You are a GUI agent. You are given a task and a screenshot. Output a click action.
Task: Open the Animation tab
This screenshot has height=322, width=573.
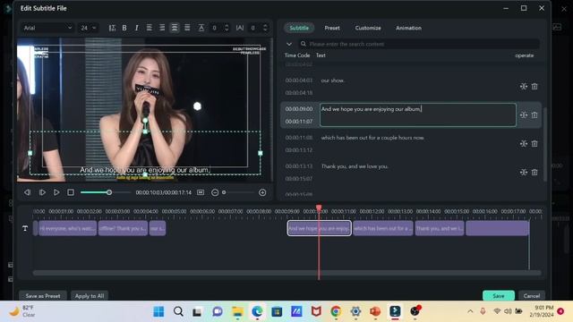pos(408,28)
